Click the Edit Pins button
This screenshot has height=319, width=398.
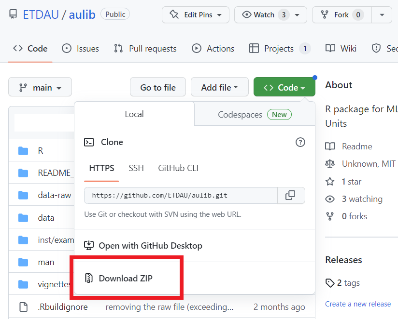click(196, 14)
